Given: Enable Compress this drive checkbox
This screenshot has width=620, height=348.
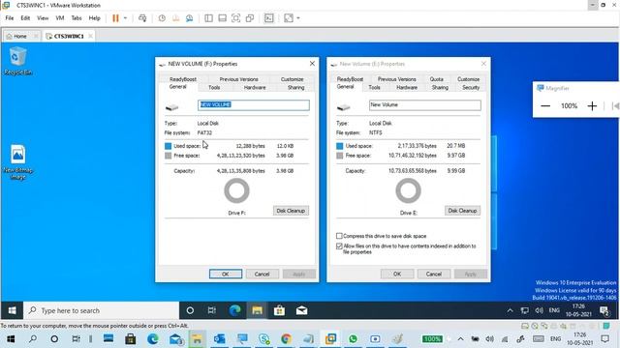Looking at the screenshot, I should coord(339,236).
